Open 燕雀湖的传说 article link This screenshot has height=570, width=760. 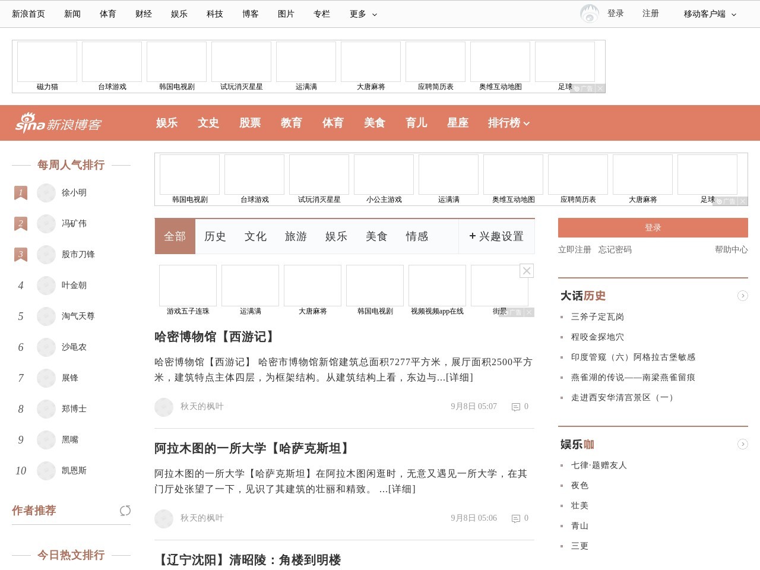633,378
